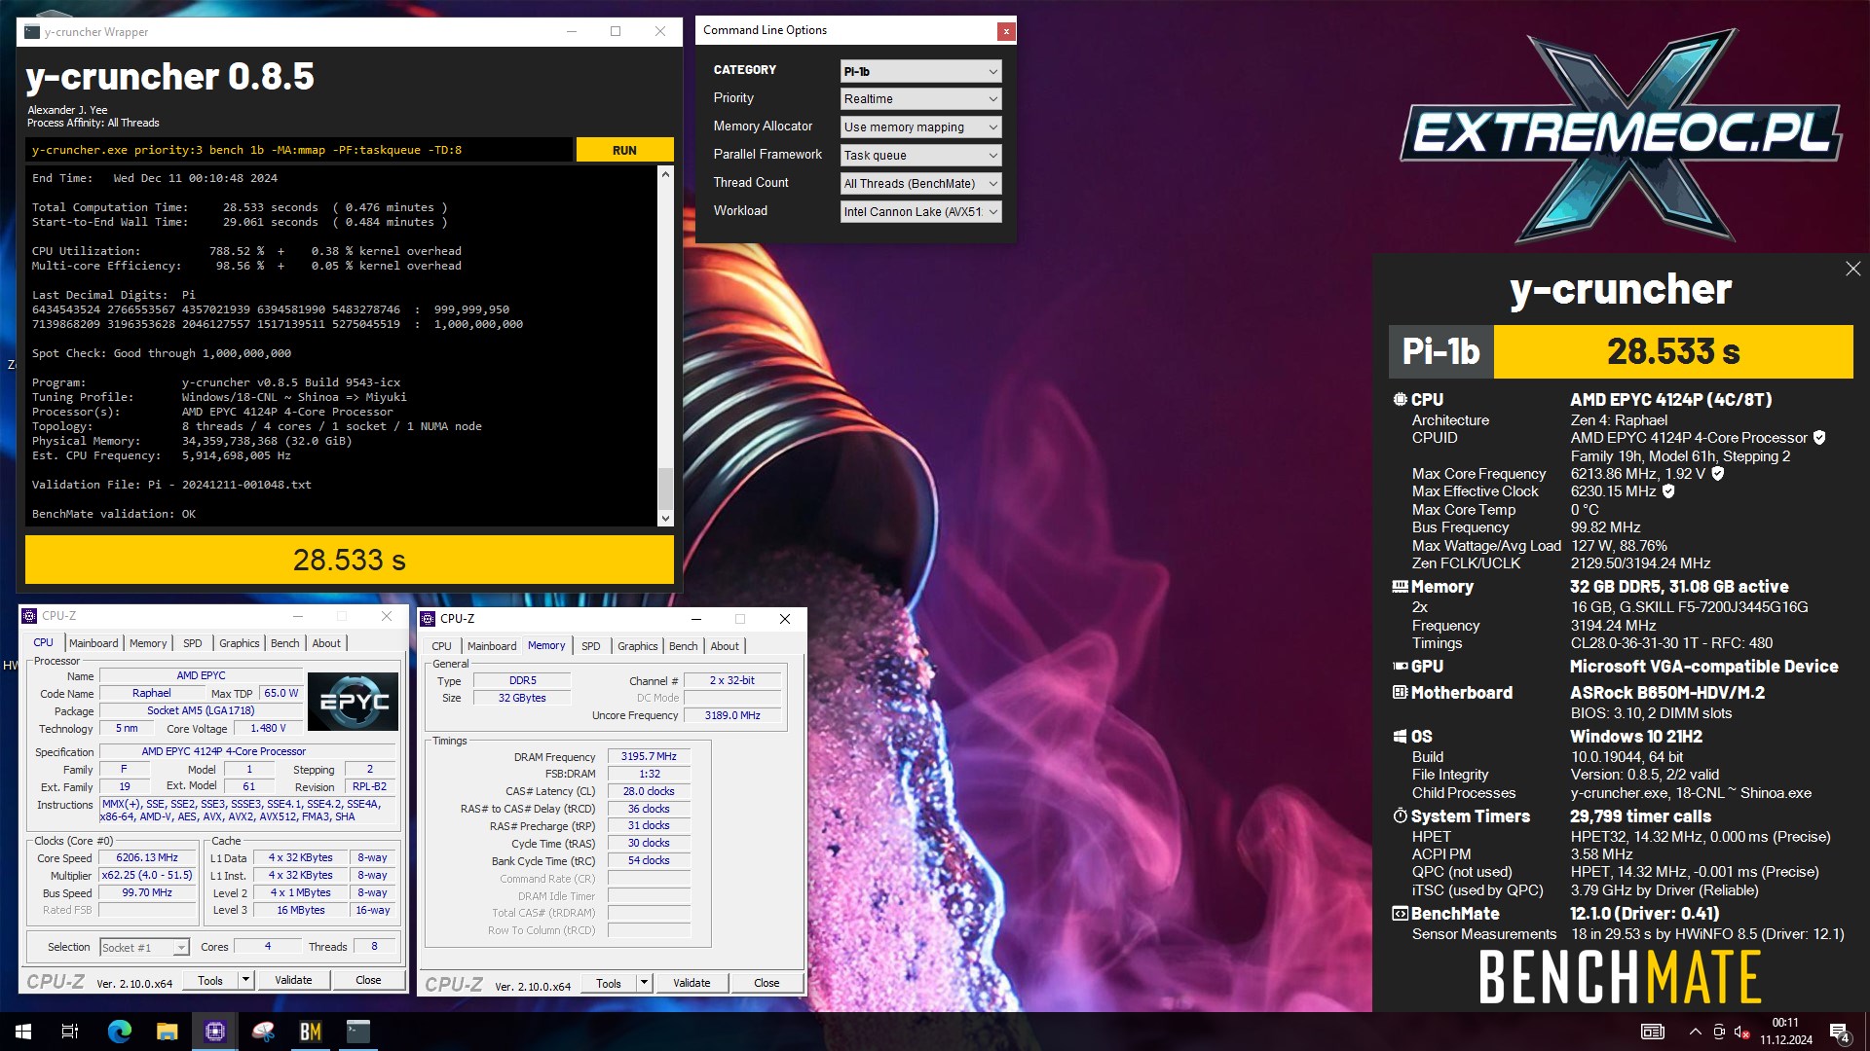Click Validate in left CPU-Z window
Screen dimensions: 1870x1051
coord(293,980)
